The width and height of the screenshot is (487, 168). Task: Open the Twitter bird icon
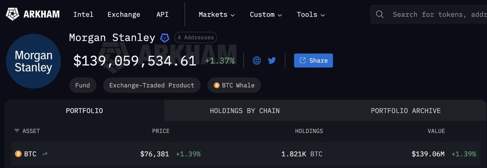[272, 61]
